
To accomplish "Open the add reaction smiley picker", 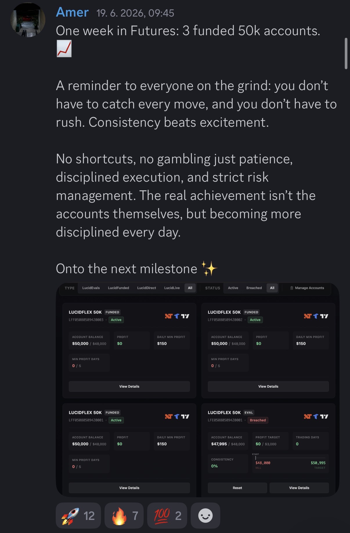I will click(x=205, y=516).
